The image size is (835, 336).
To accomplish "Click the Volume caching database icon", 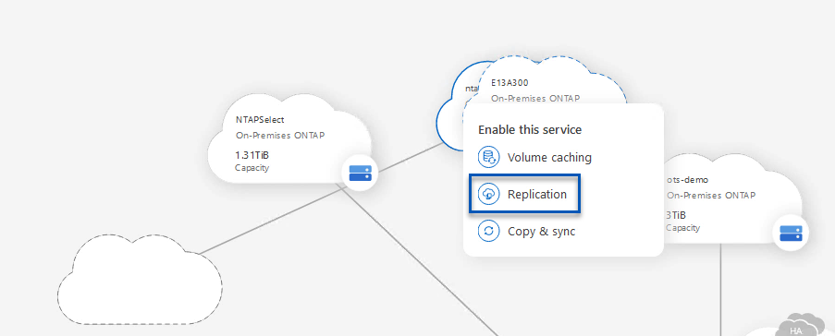I will tap(488, 157).
